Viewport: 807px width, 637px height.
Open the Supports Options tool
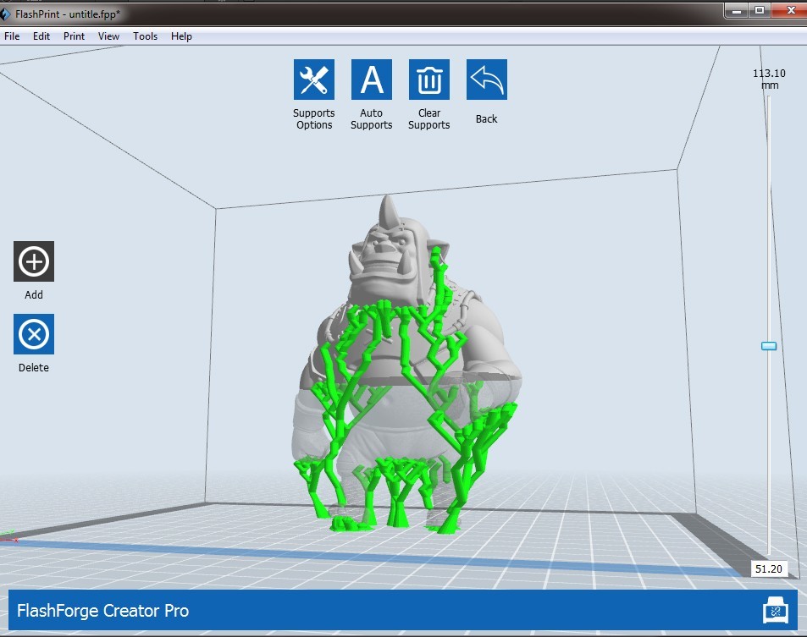[x=314, y=80]
